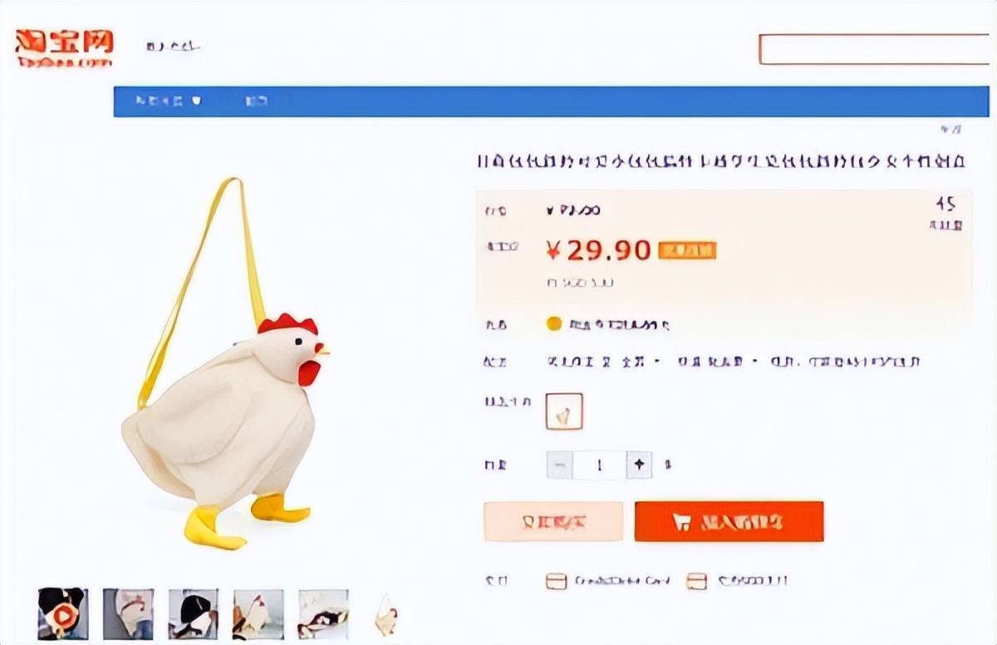Click the search input field
997x645 pixels.
click(x=874, y=49)
